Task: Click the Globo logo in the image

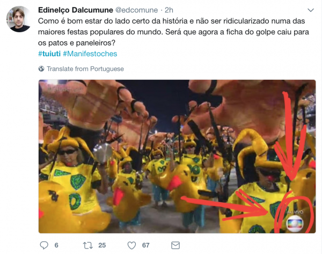Action: click(x=295, y=223)
